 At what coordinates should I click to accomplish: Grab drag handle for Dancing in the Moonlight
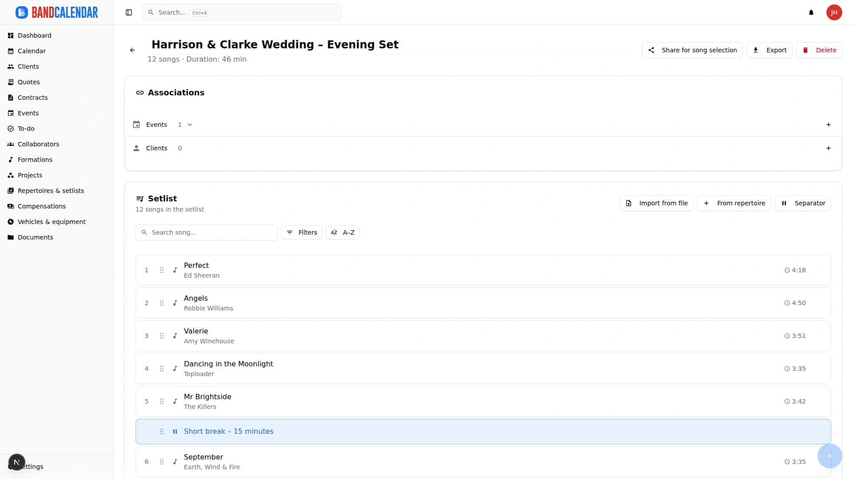(162, 369)
